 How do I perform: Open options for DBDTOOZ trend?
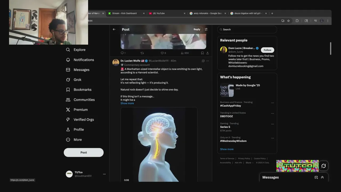[x=273, y=113]
